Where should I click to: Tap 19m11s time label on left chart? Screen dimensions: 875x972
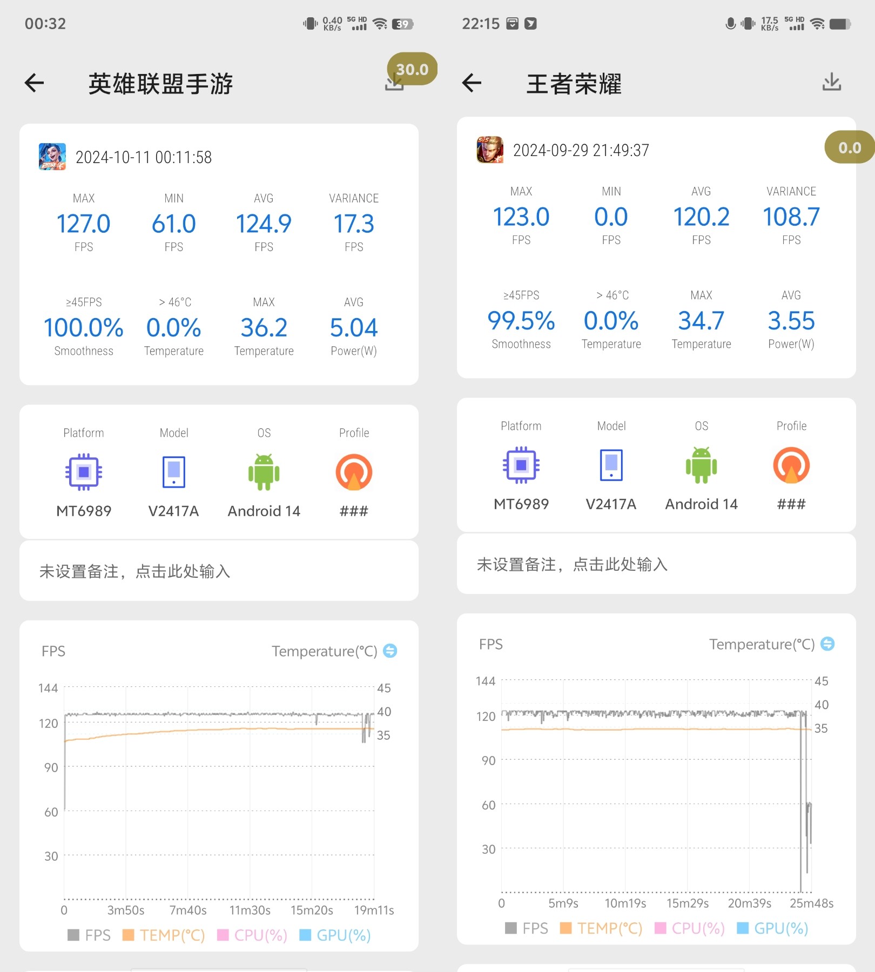pos(374,910)
